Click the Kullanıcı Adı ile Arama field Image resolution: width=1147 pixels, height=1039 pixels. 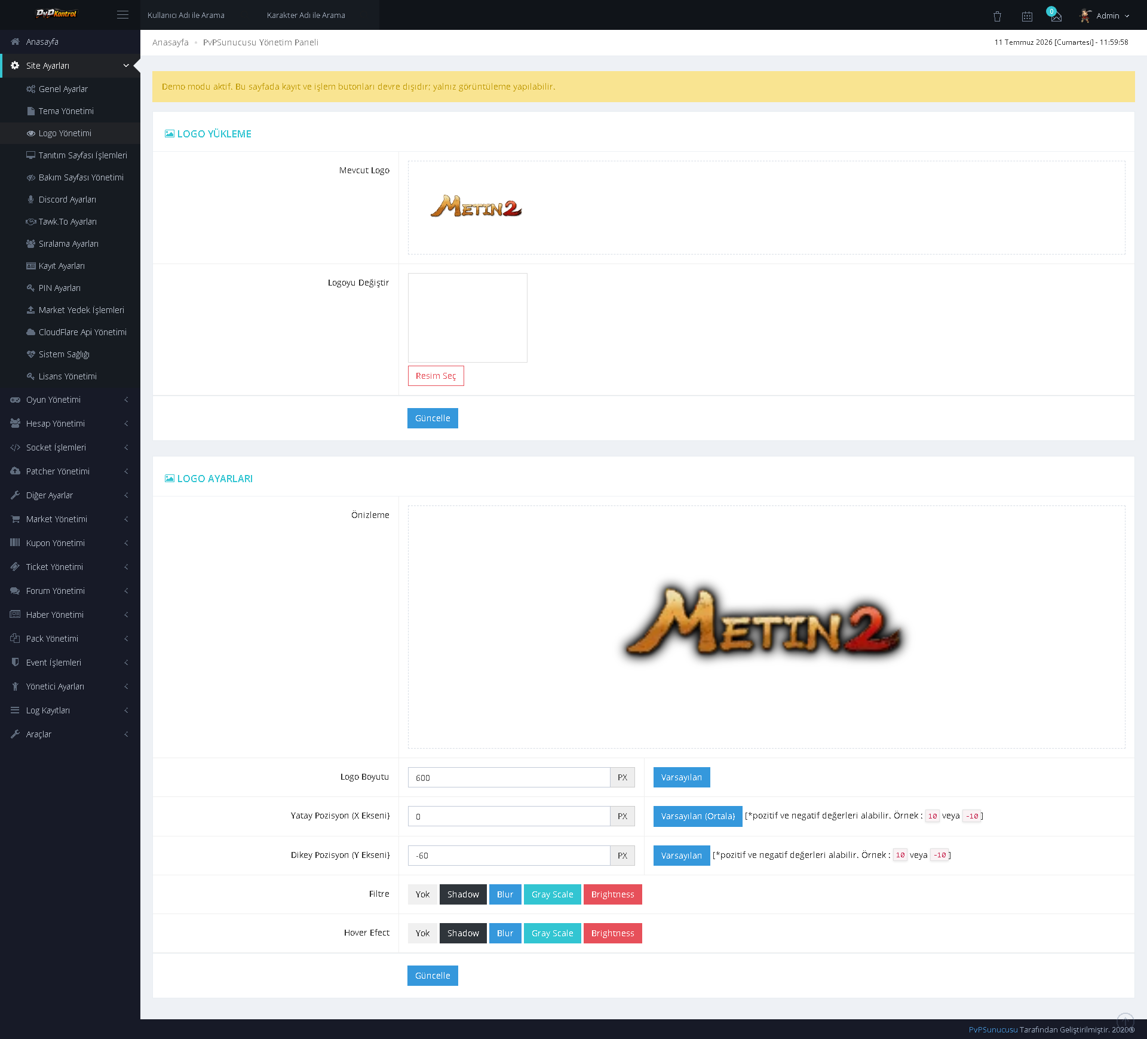pos(200,15)
